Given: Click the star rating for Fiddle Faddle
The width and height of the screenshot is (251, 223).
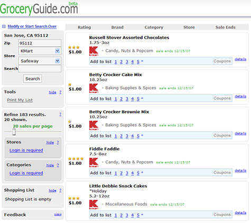Looking at the screenshot, I should 76,158.
